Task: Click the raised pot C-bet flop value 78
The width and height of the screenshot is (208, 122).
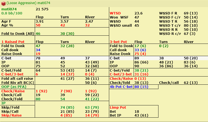Action: 38,58
